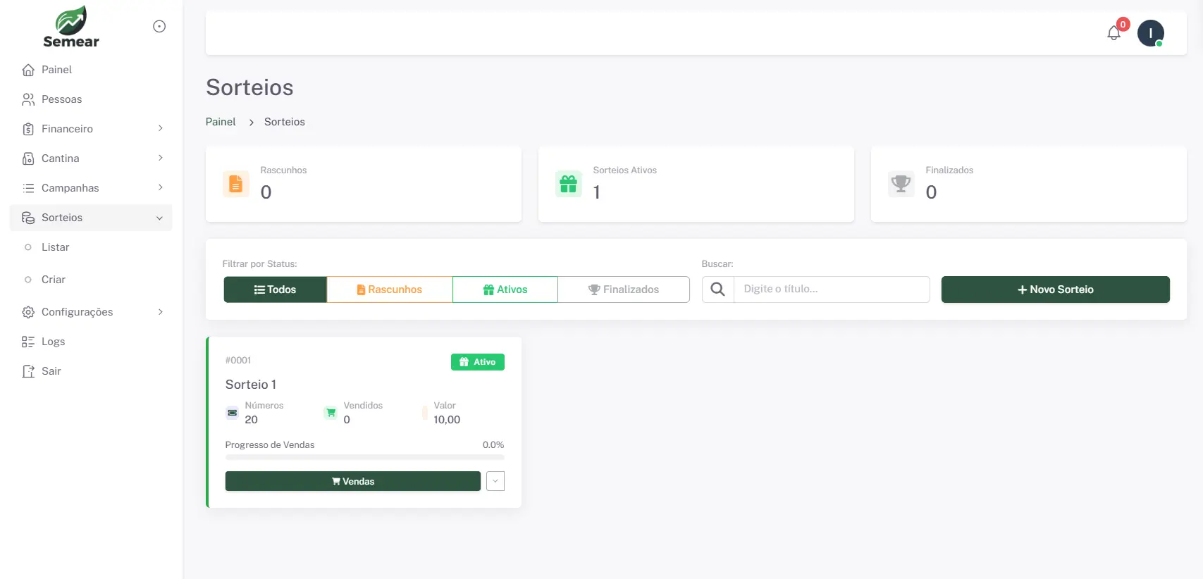Open the notifications bell icon
The image size is (1203, 579).
coord(1113,33)
